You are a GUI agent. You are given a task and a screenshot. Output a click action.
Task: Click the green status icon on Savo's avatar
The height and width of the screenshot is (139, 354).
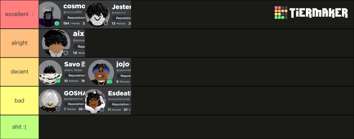58,81
